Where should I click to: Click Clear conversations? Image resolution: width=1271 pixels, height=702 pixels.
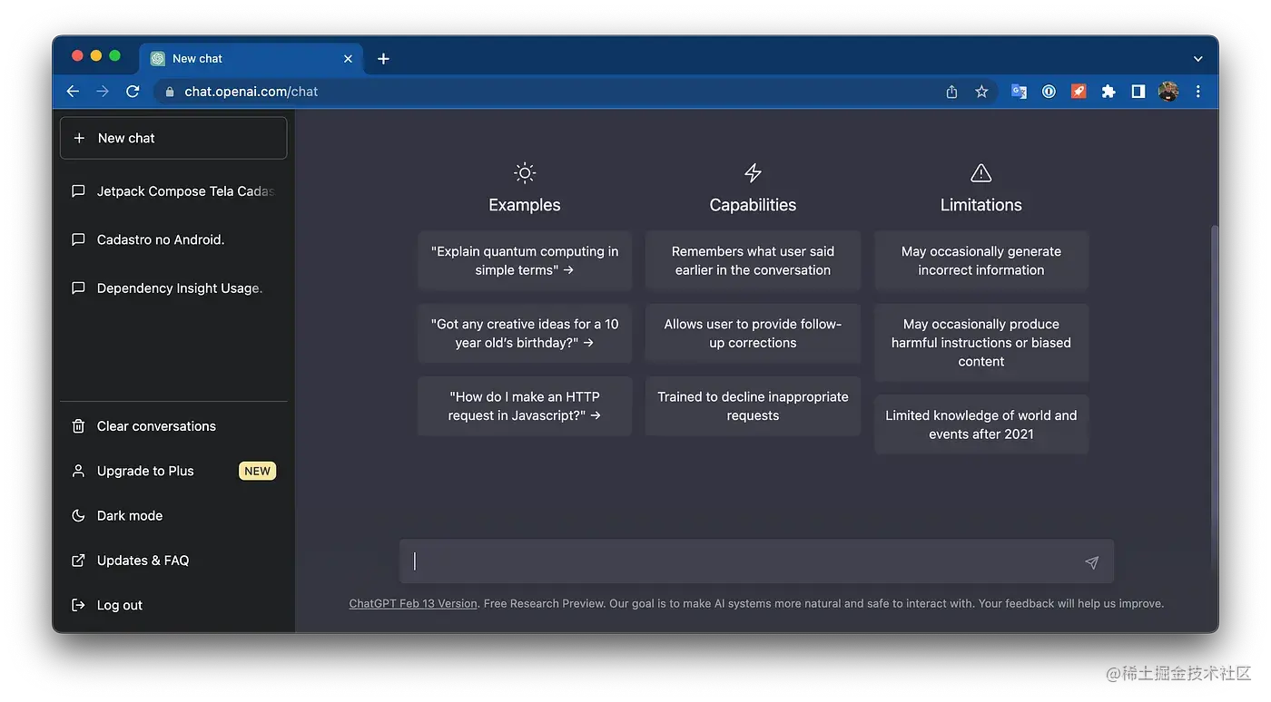click(173, 426)
